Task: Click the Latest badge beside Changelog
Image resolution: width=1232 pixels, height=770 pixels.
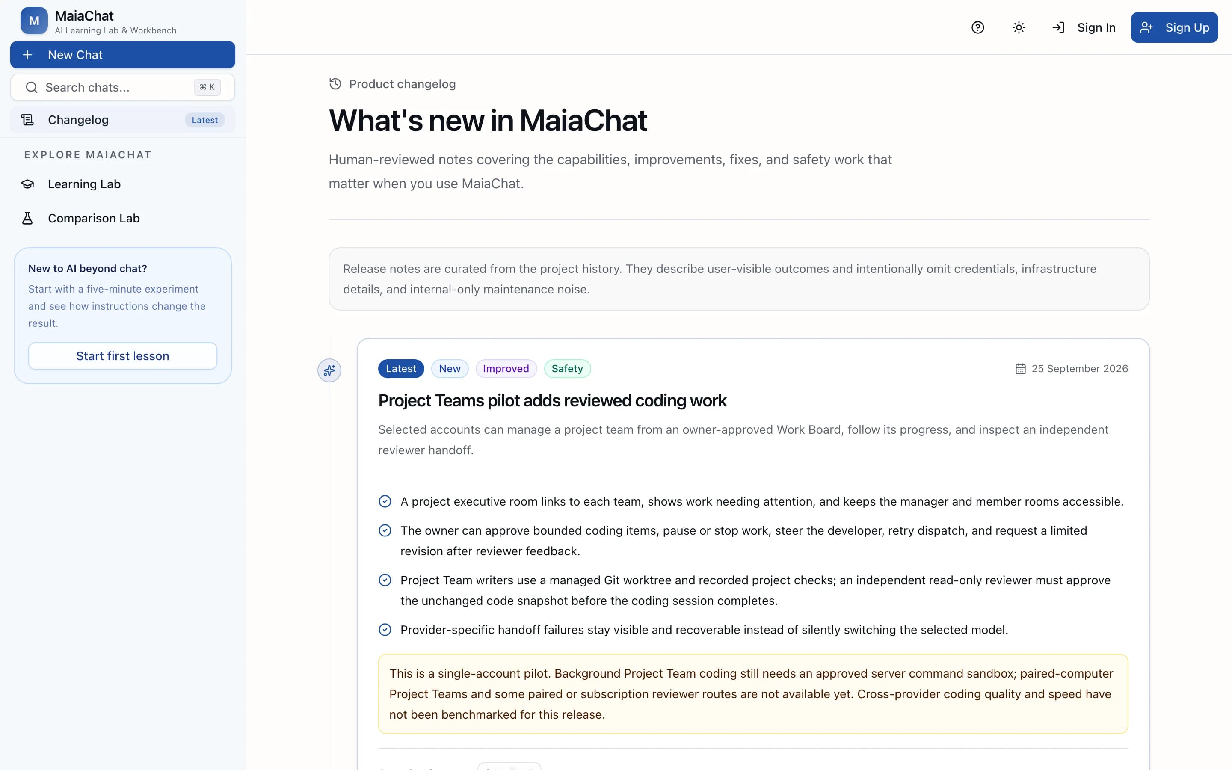Action: pos(204,120)
